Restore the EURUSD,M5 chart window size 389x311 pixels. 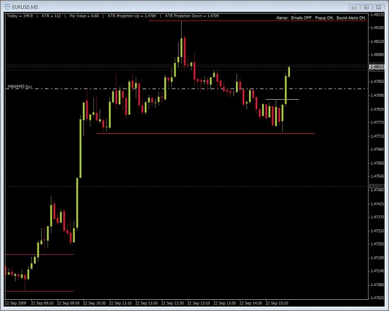tap(366, 7)
